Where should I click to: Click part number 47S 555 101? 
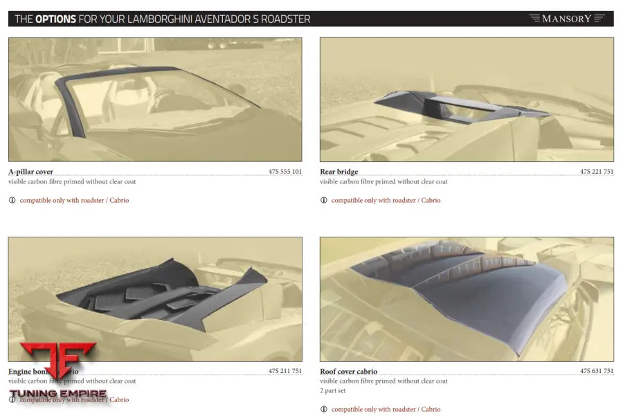point(285,172)
